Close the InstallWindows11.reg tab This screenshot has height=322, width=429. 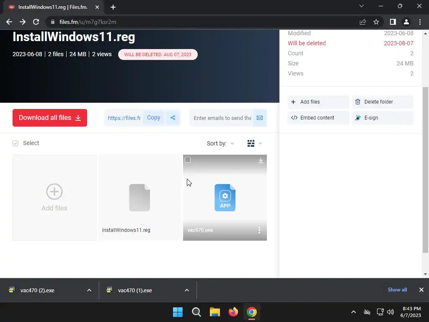97,7
